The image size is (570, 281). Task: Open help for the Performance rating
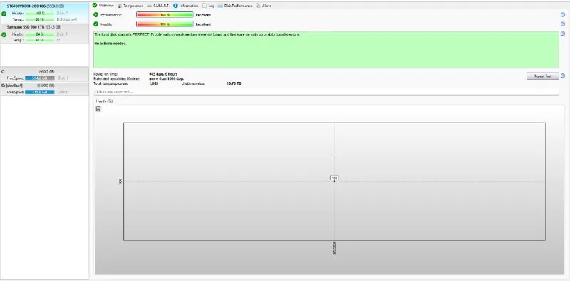563,15
